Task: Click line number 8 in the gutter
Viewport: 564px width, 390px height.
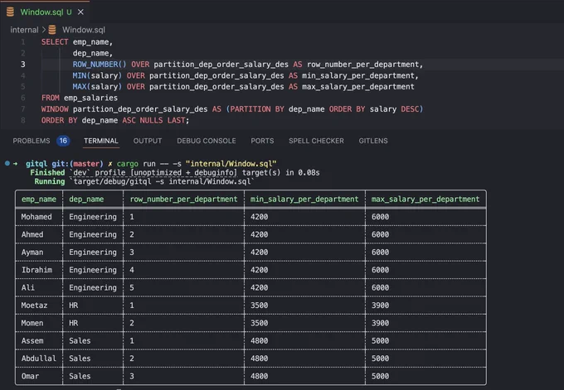Action: (23, 120)
